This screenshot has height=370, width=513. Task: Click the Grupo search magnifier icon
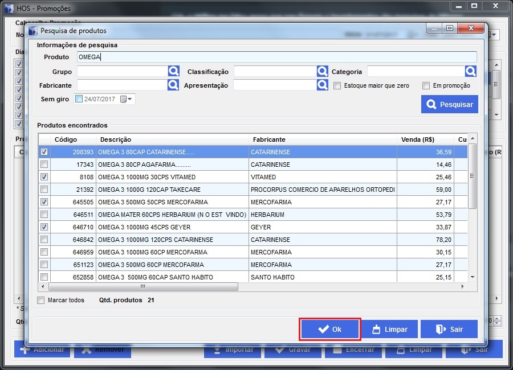[x=173, y=71]
